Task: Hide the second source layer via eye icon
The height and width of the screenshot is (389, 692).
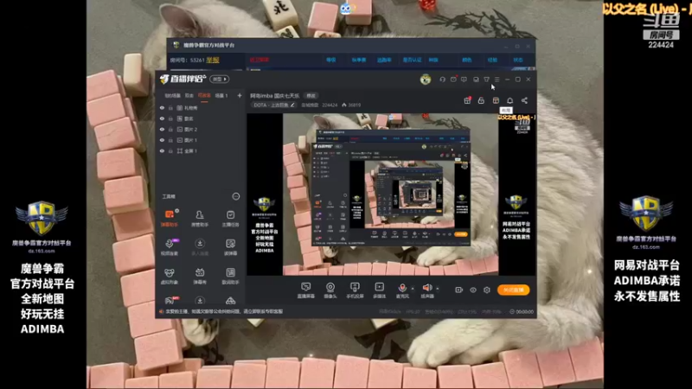Action: point(162,118)
